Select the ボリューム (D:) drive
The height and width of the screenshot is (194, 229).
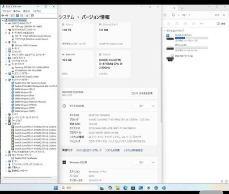point(187,47)
